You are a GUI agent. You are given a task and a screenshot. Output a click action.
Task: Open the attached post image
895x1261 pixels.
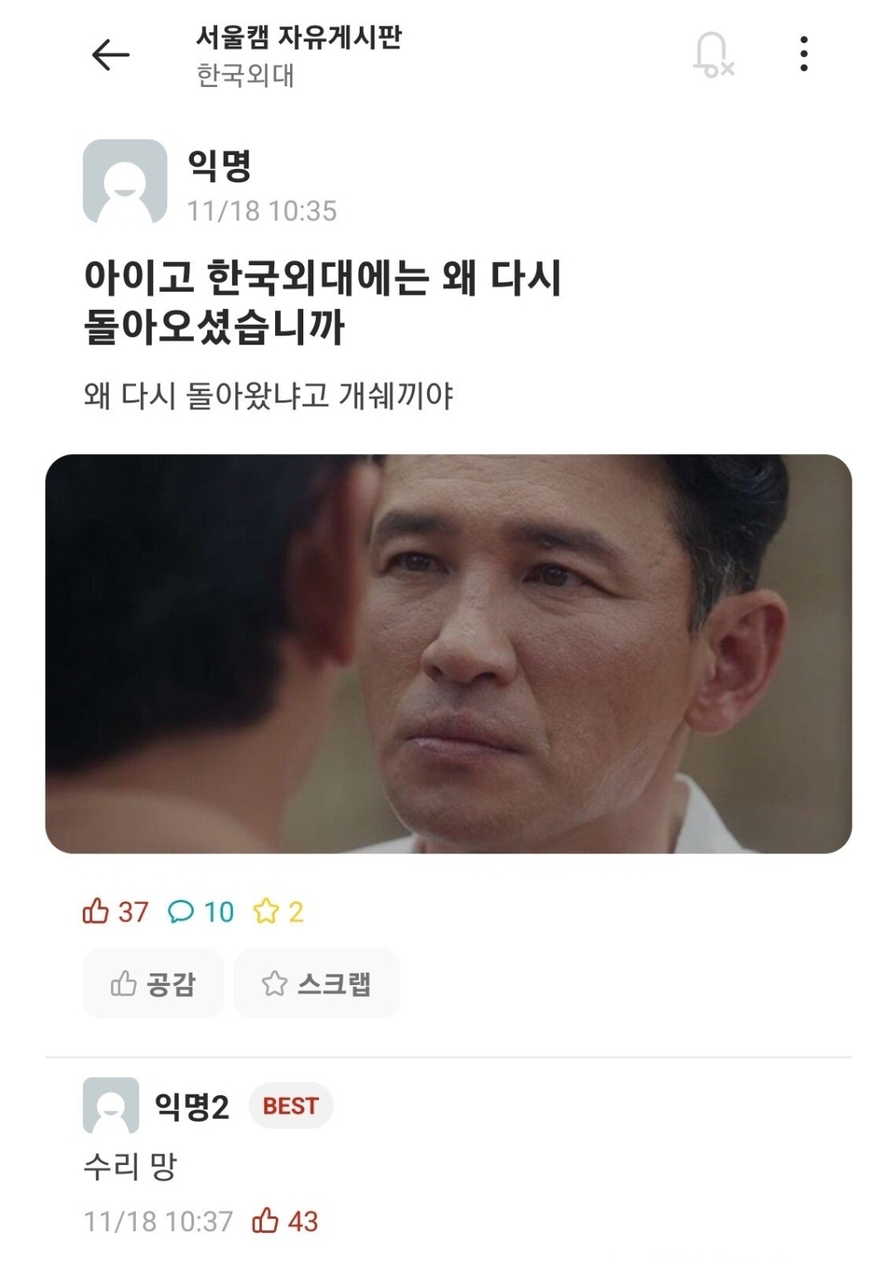click(x=448, y=654)
